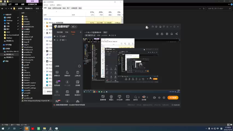The height and width of the screenshot is (131, 233).
Task: Click the mode switch pill beside logo
Action: [74, 26]
